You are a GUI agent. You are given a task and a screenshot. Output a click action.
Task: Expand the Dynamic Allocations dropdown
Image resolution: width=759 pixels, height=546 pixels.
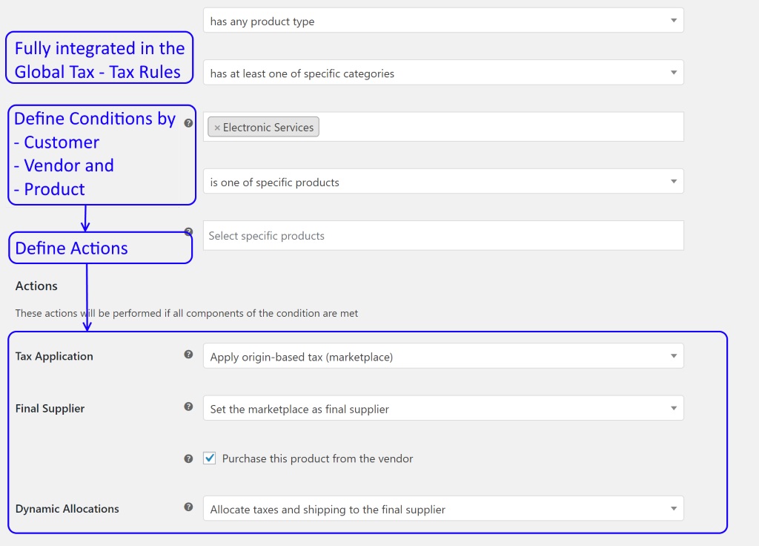[x=443, y=509]
